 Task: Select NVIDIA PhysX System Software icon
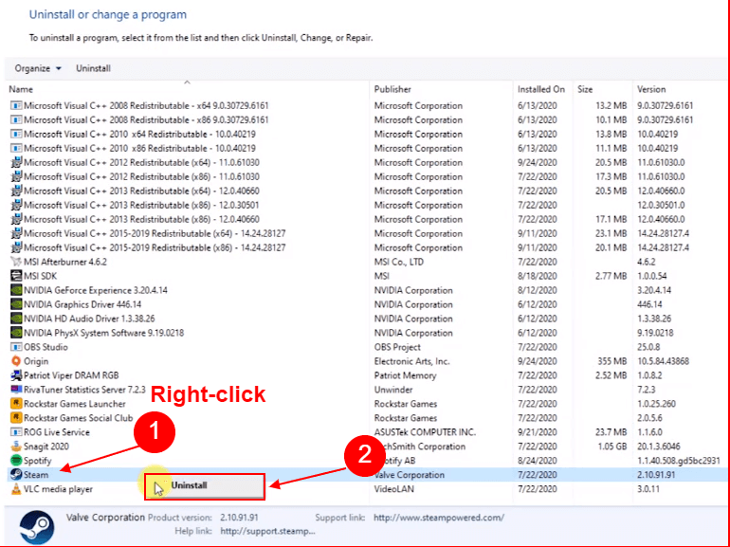coord(16,333)
